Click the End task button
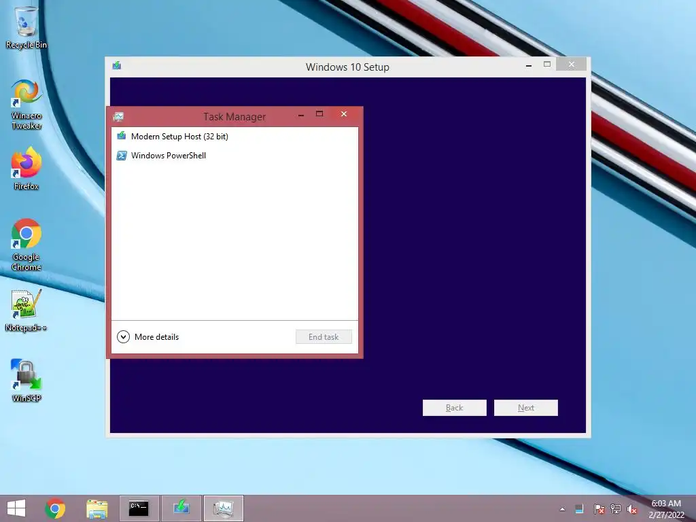 click(324, 337)
